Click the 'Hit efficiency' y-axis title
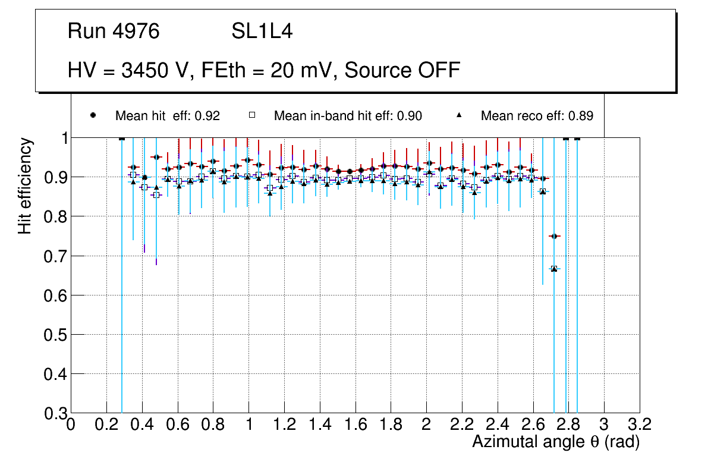 (24, 186)
